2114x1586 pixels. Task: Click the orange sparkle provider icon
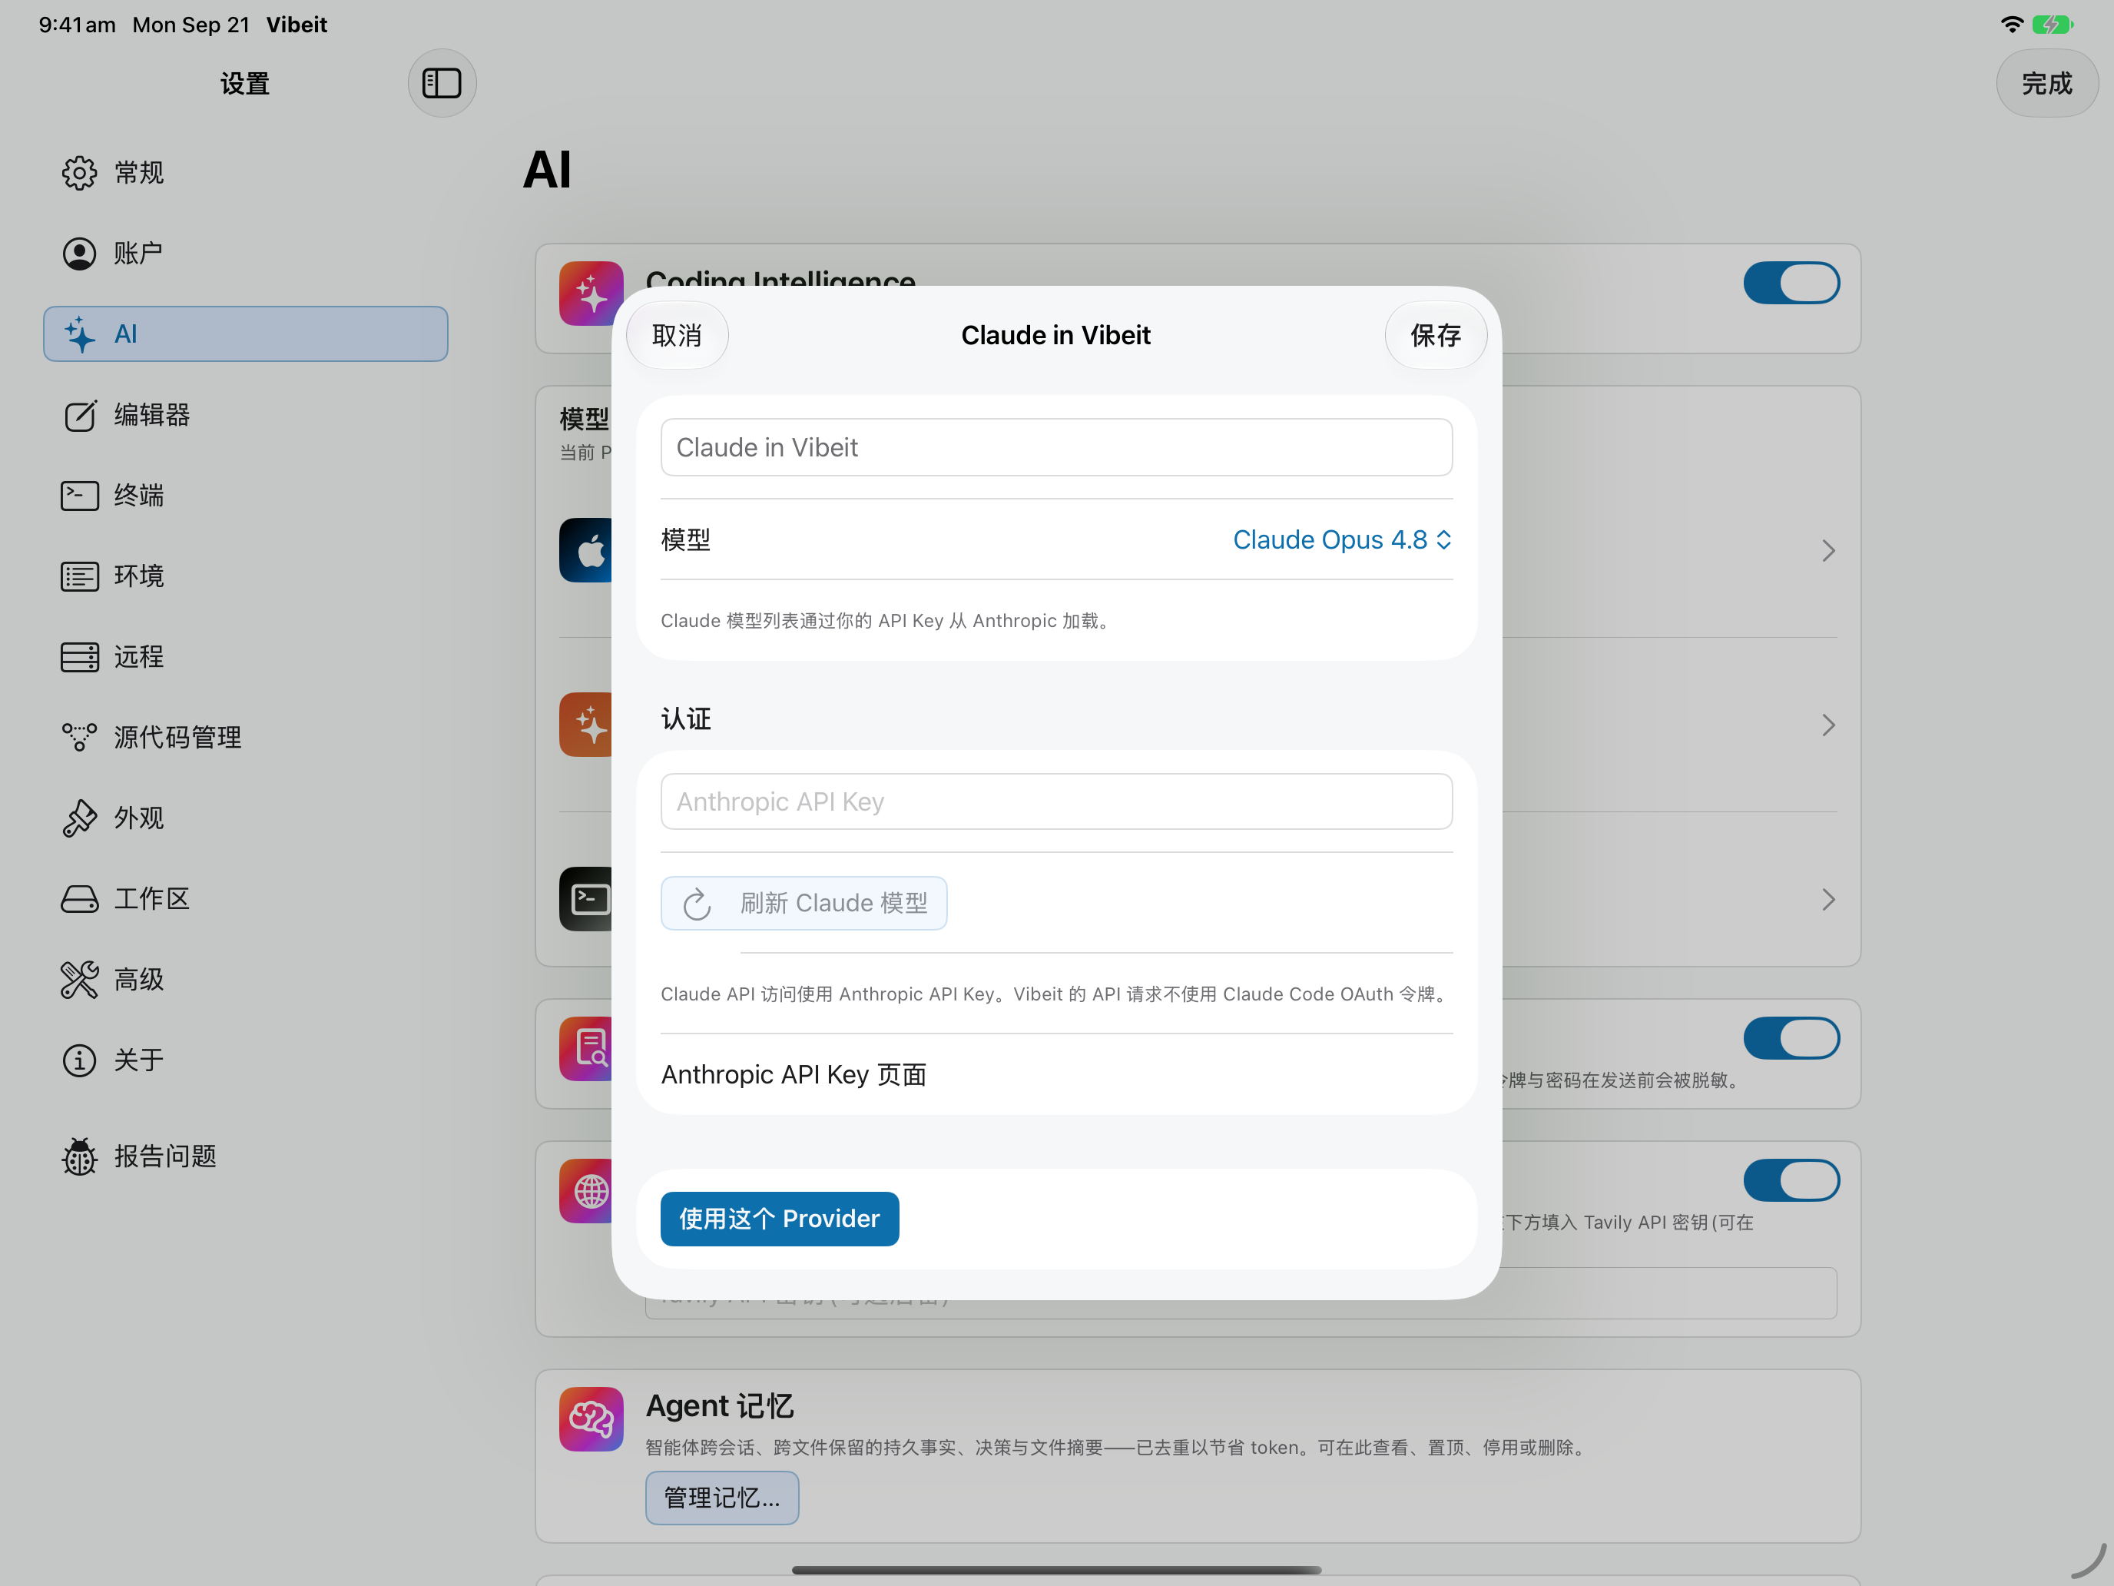(x=586, y=725)
